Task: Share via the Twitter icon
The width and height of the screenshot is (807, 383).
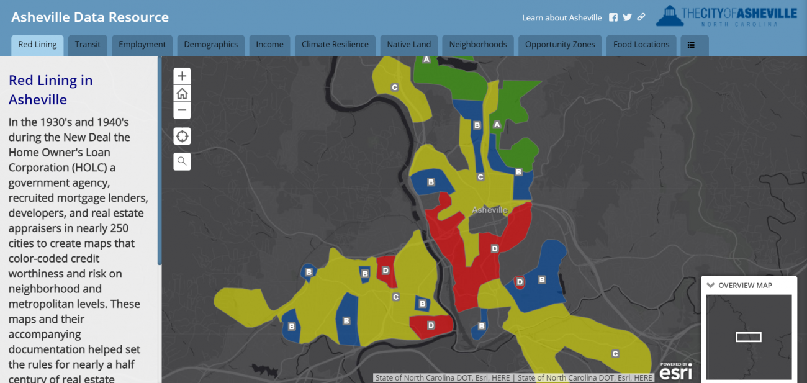Action: 627,17
